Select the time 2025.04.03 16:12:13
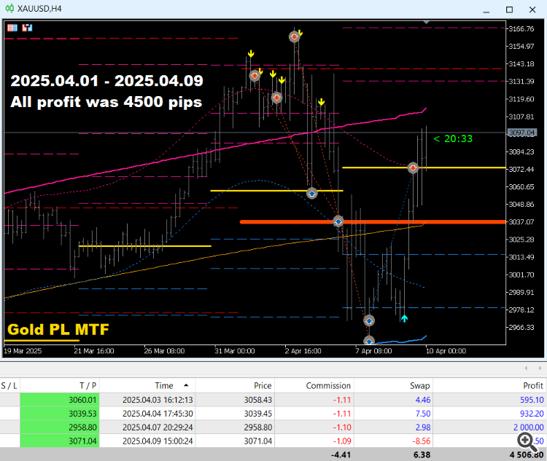This screenshot has width=547, height=461. (158, 400)
